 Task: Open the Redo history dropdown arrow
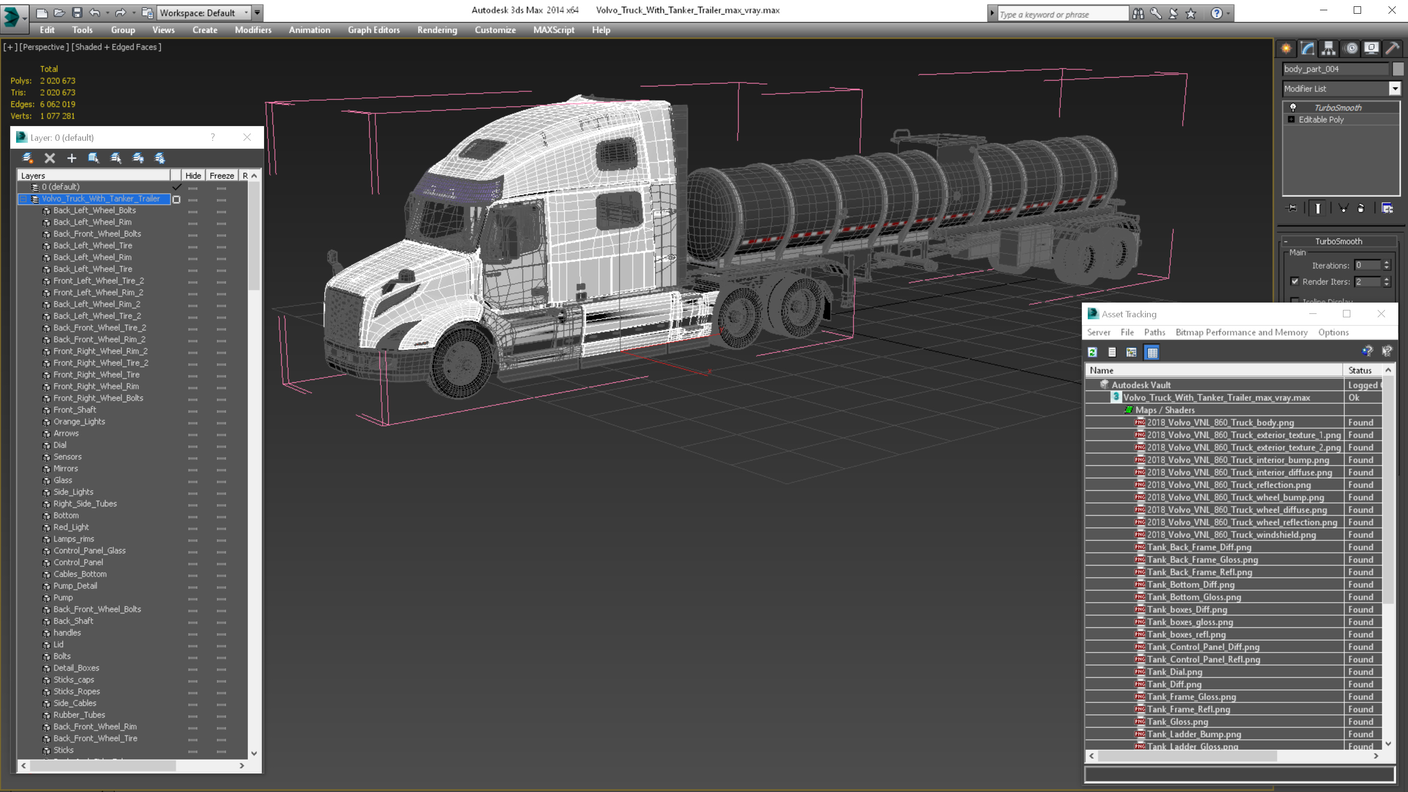click(x=133, y=13)
